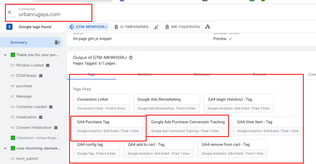Close the connected urbanrugsps.com debug session
The width and height of the screenshot is (316, 164).
tap(10, 12)
